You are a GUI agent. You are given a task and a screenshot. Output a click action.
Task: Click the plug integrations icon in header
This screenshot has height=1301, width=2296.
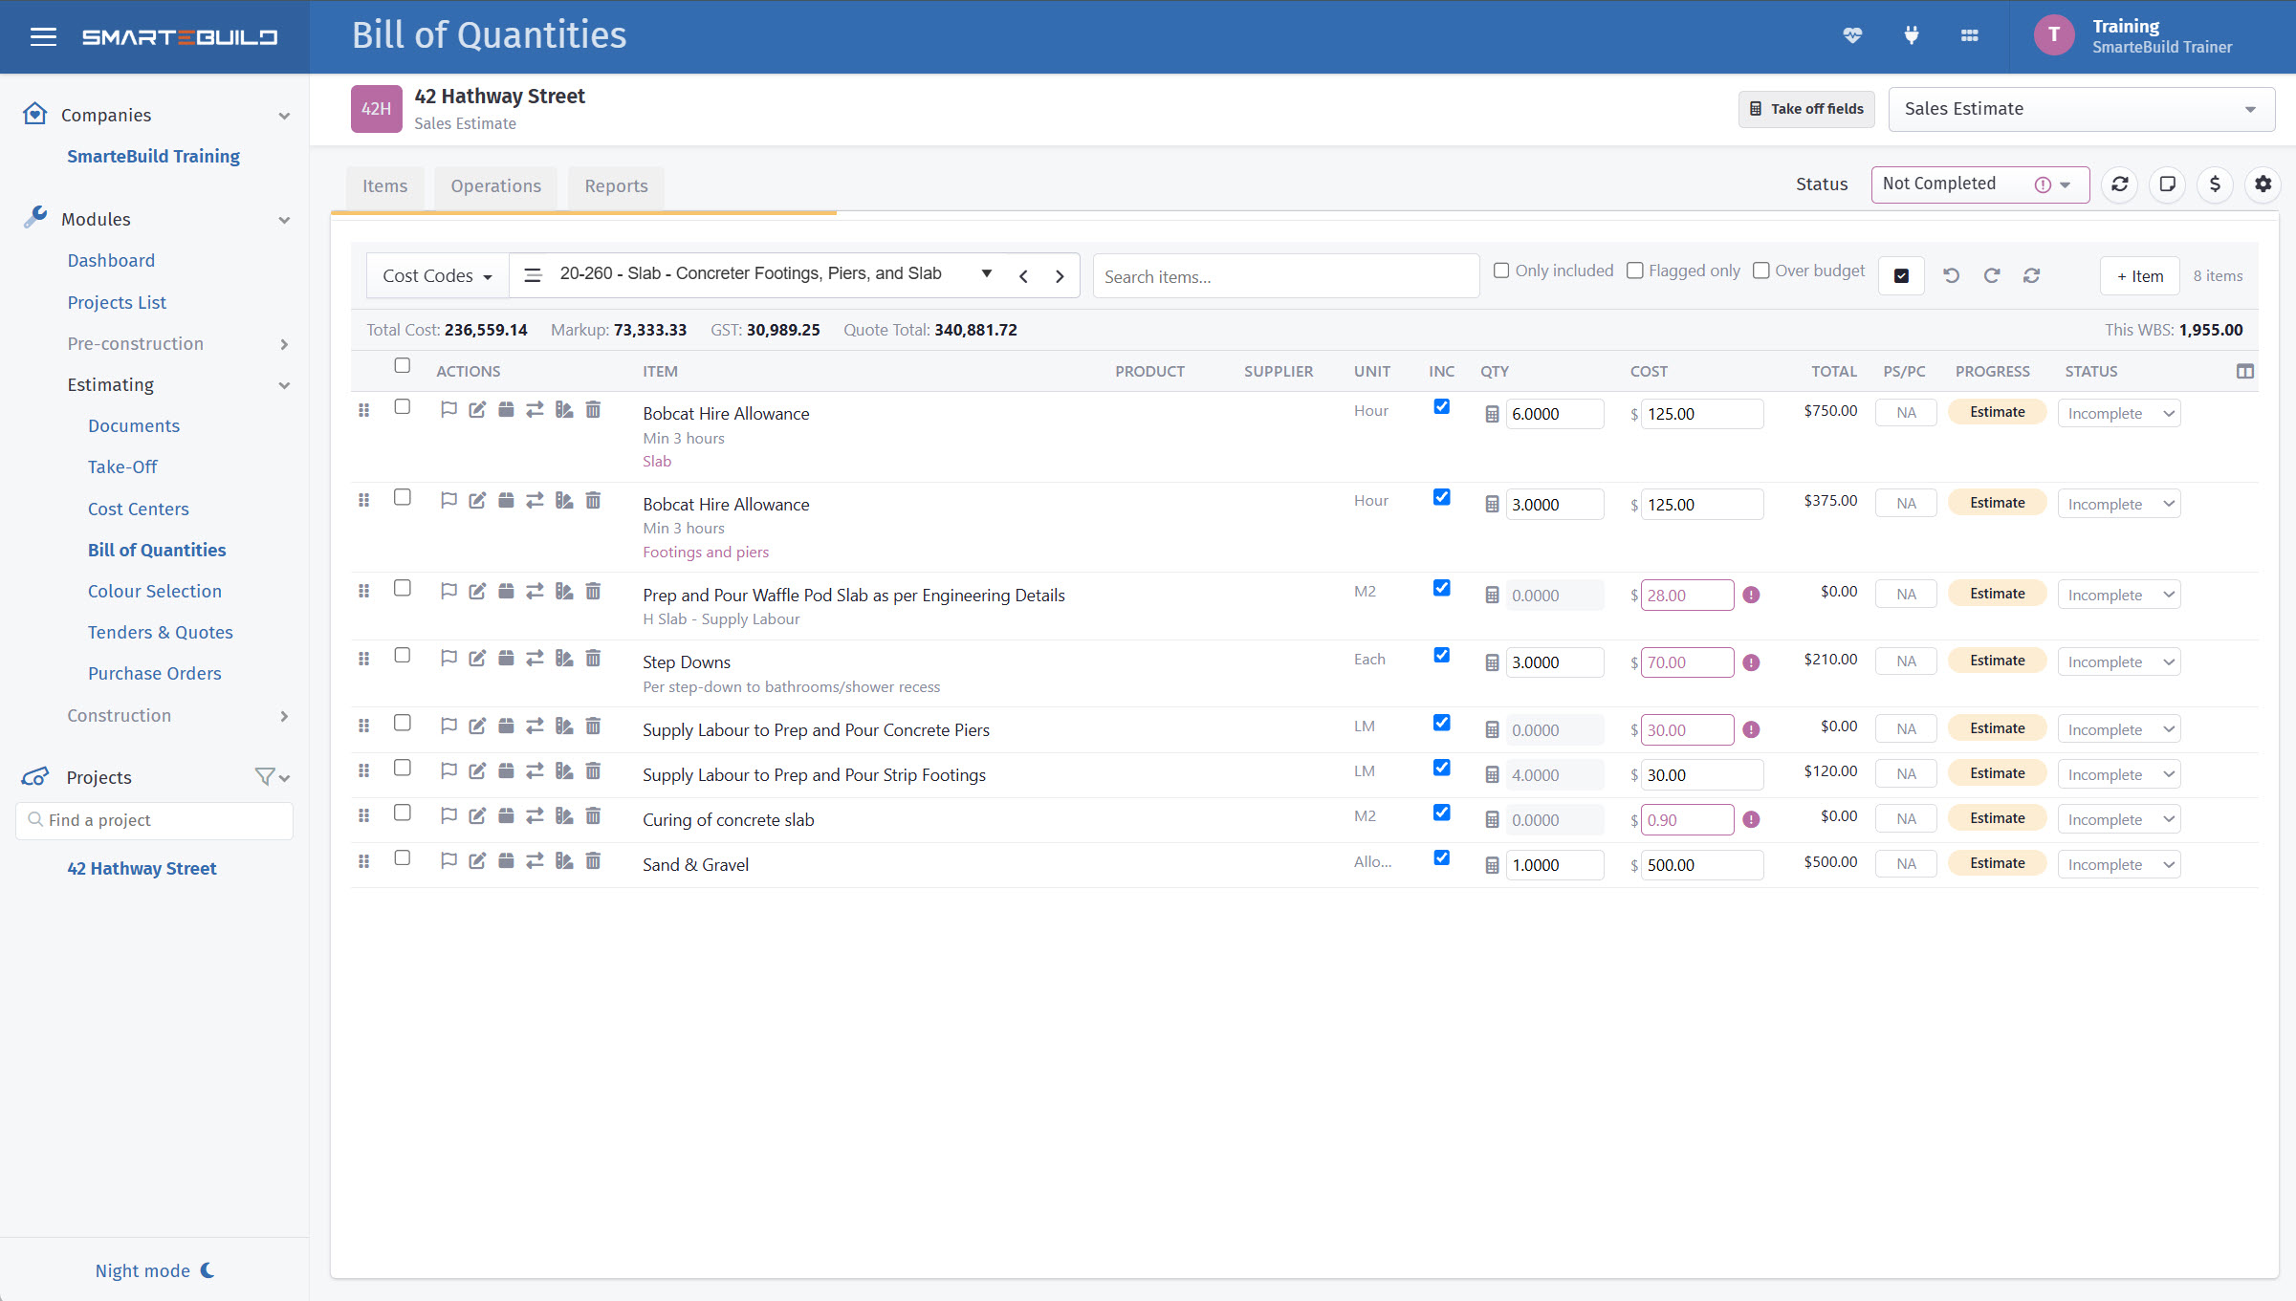[1911, 35]
